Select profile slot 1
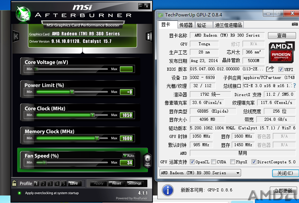299x203 pixels. click(36, 184)
